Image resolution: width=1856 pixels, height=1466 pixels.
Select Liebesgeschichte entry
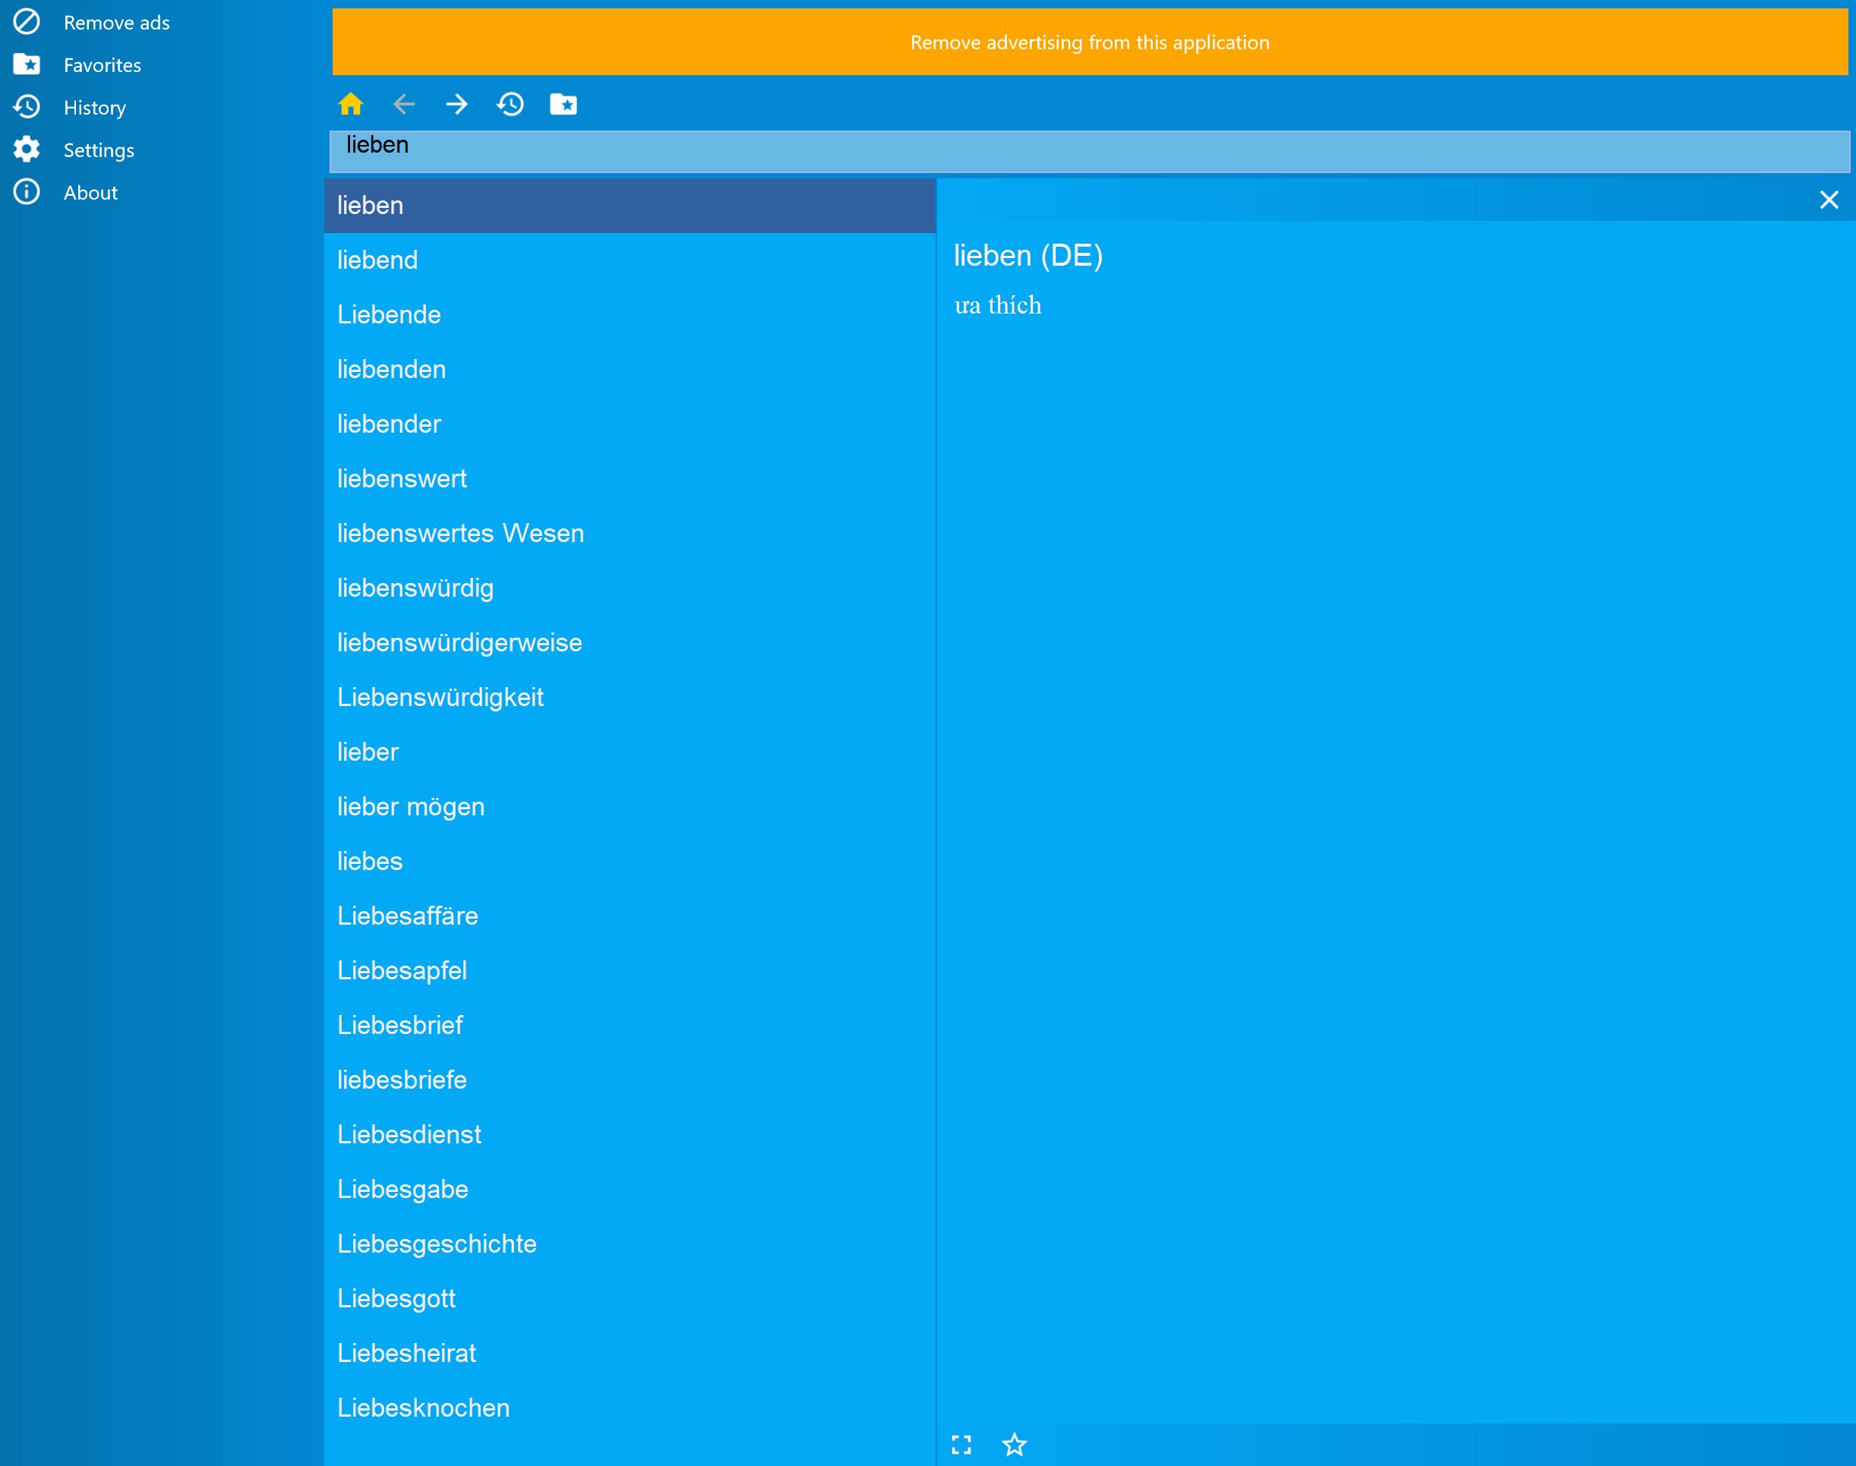pos(436,1244)
